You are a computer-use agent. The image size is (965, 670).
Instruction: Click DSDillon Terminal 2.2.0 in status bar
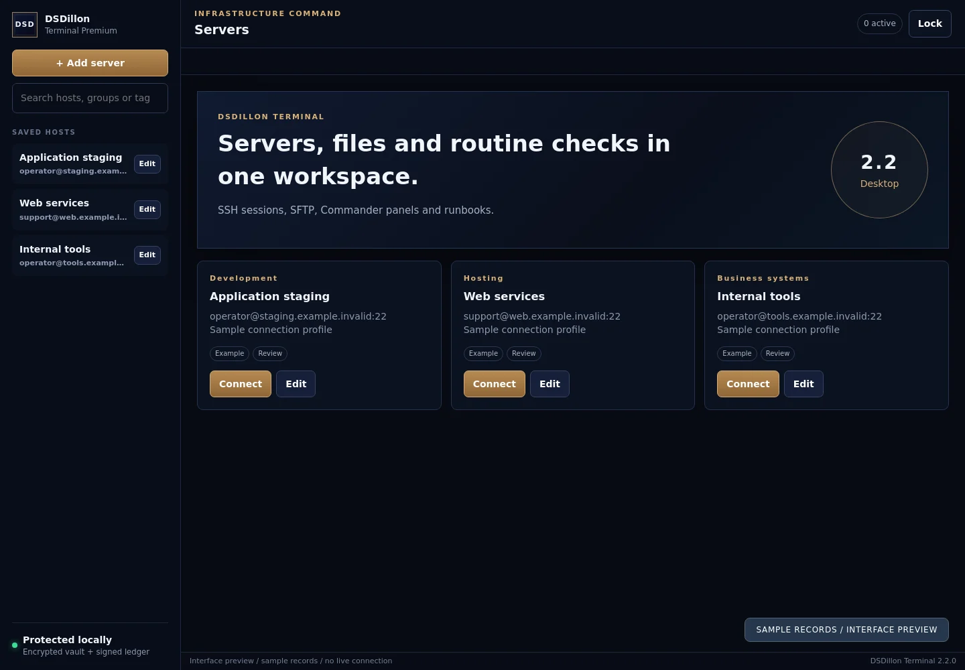913,661
